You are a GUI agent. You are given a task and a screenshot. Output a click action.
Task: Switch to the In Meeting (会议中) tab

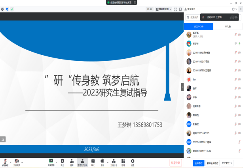pos(199,26)
